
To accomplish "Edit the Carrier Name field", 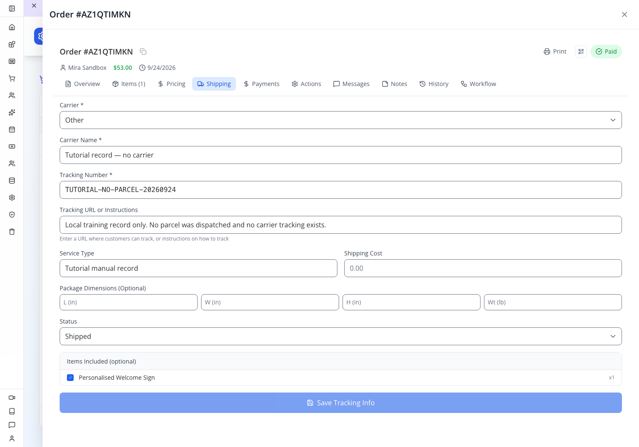I will coord(341,155).
